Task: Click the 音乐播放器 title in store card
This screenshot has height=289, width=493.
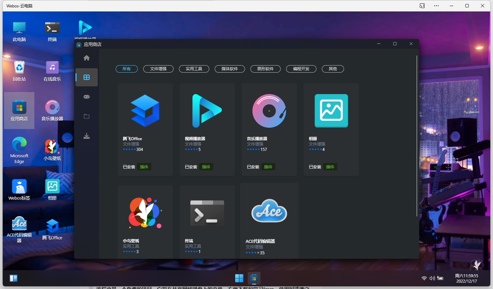Action: tap(257, 138)
